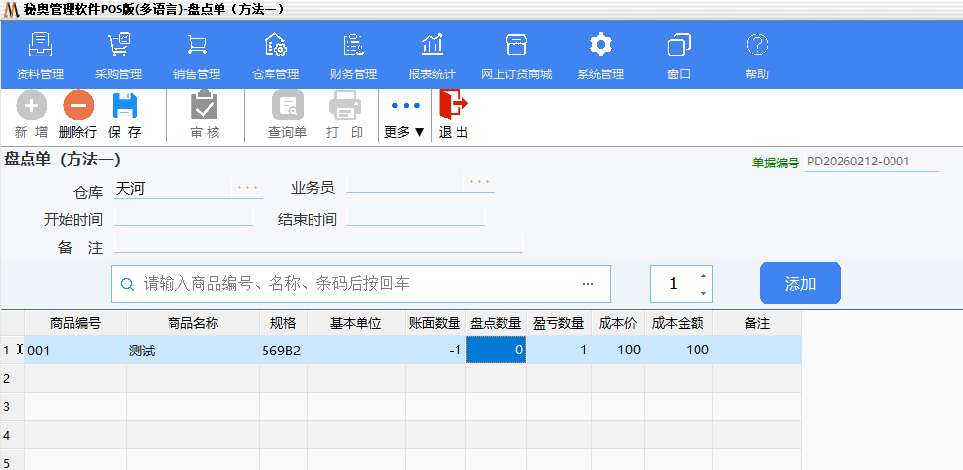
Task: Open the 仓库管理 menu
Action: tap(275, 45)
